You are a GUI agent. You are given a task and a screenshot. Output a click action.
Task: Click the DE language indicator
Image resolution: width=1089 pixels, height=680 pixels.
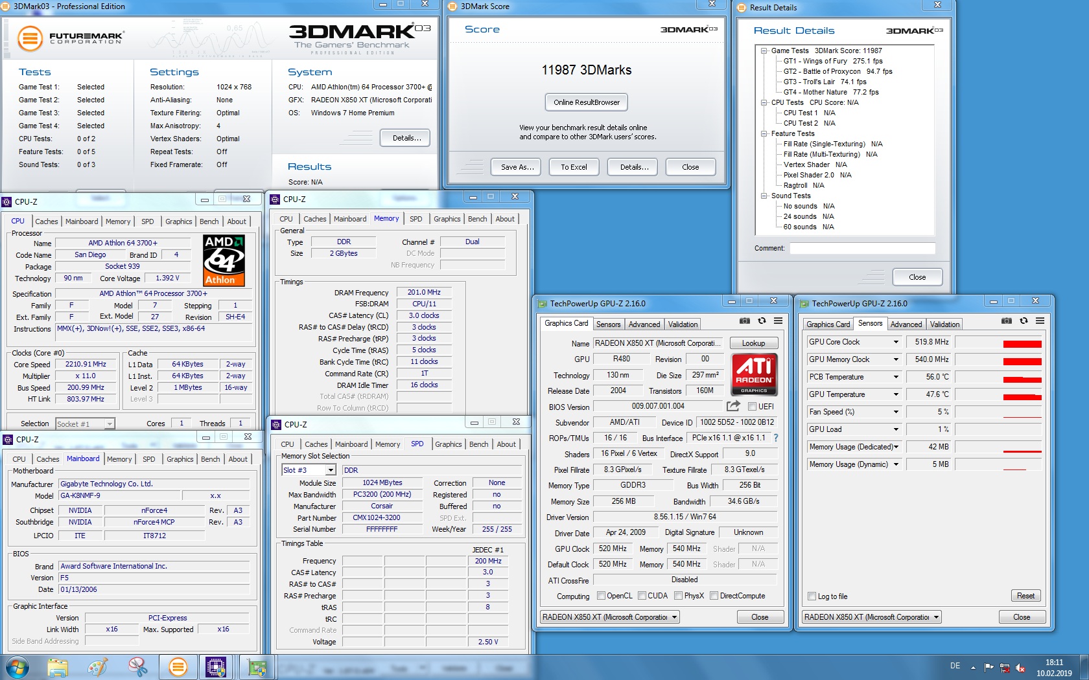955,666
